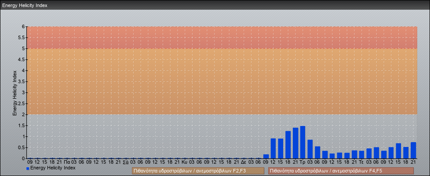Click the Τρ day label on x-axis
The height and width of the screenshot is (176, 430).
pos(302,162)
